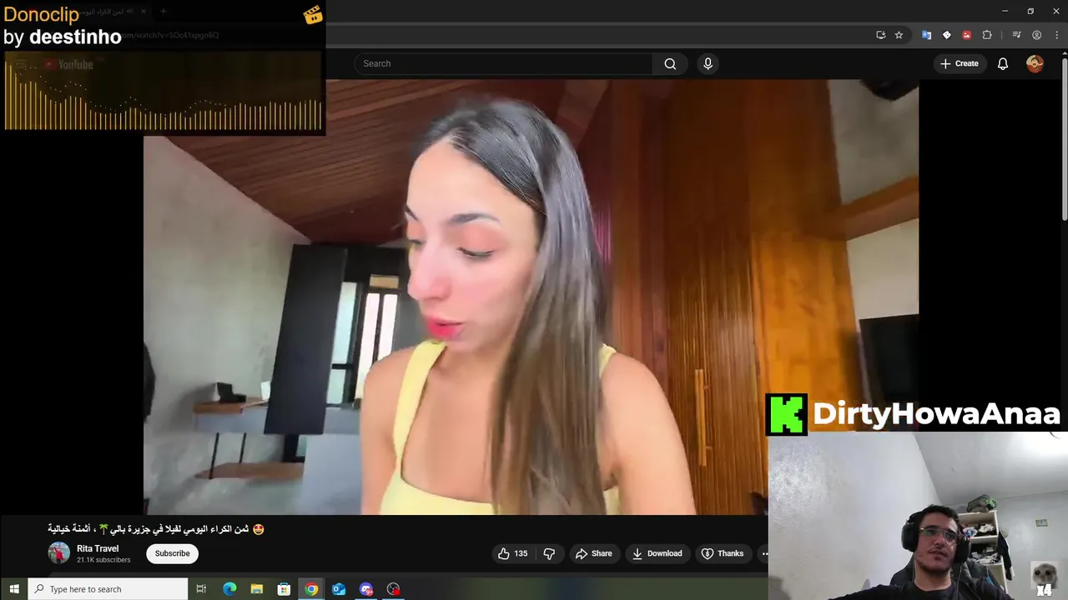Click the red image extension icon
The height and width of the screenshot is (600, 1068).
pos(966,35)
